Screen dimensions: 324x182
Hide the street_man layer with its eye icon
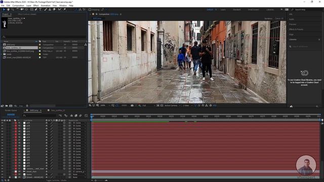(x=2, y=171)
